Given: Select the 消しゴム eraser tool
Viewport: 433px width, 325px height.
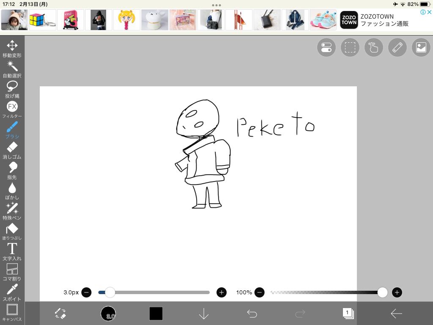Looking at the screenshot, I should 12,150.
